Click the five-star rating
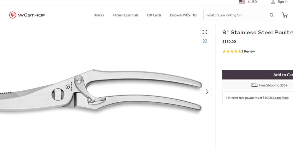Viewport: 293px width, 150px height. (x=232, y=51)
